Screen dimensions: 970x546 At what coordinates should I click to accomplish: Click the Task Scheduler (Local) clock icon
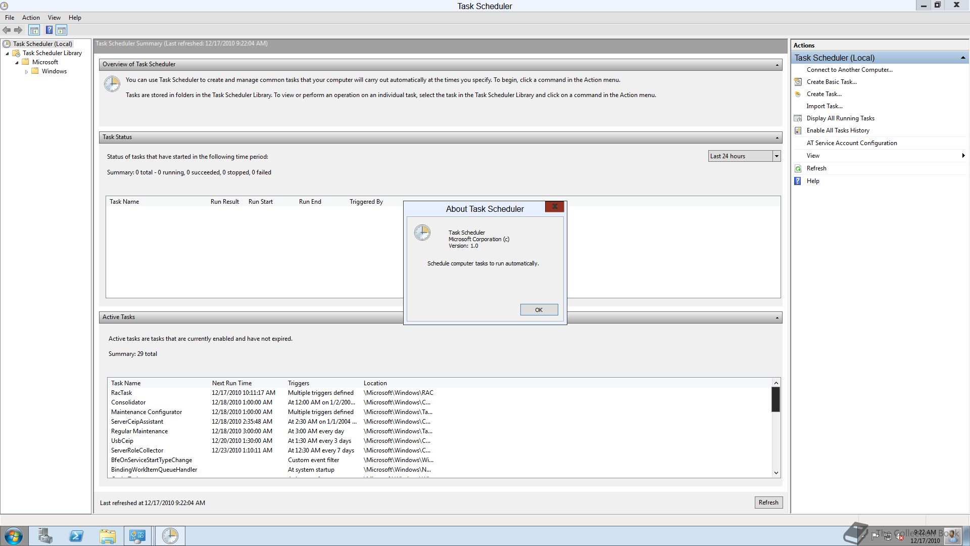tap(7, 44)
